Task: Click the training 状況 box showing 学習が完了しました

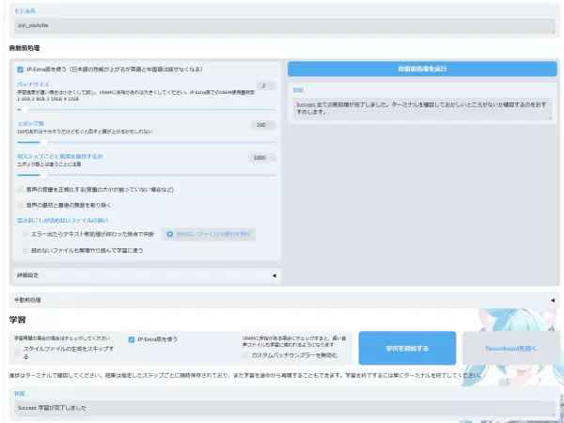Action: 284,408
